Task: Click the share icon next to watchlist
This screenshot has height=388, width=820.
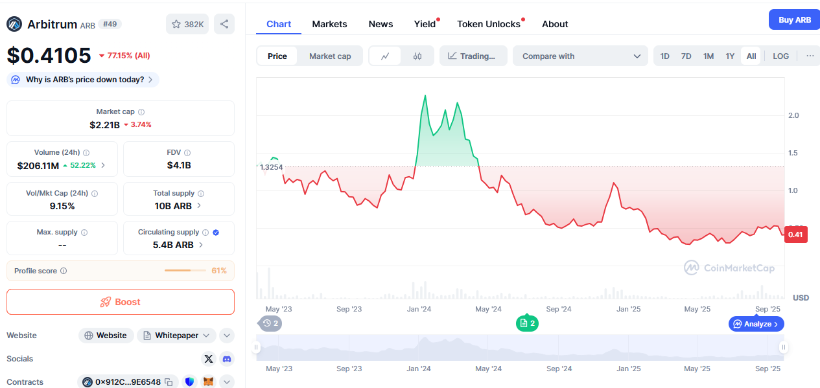Action: point(224,24)
